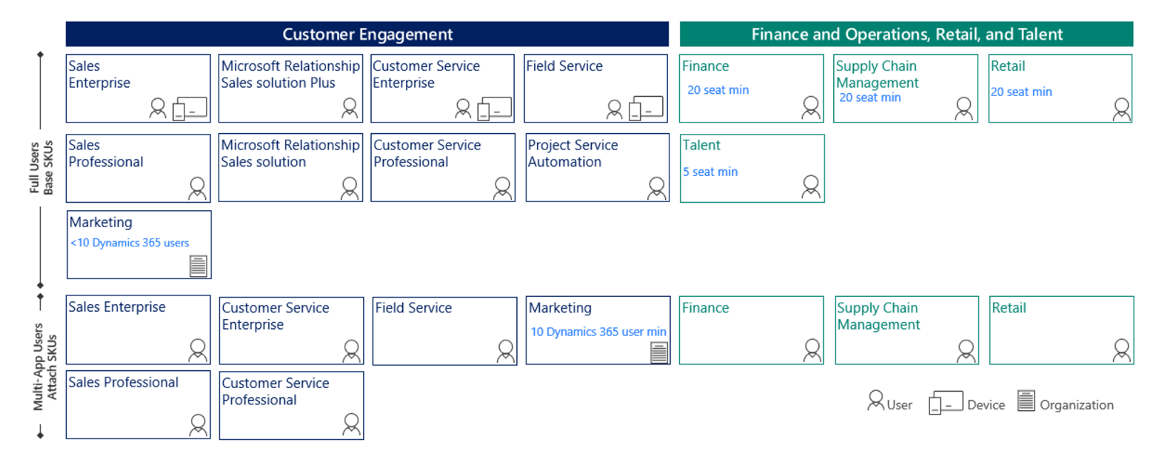Select "Customer Service Enterprise" title under Base SKUs
Viewport: 1170px width, 460px height.
[x=426, y=74]
